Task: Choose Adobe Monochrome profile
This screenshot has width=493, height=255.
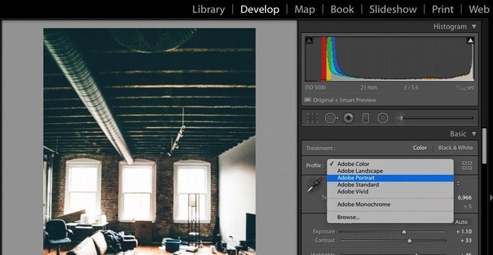Action: click(x=390, y=204)
